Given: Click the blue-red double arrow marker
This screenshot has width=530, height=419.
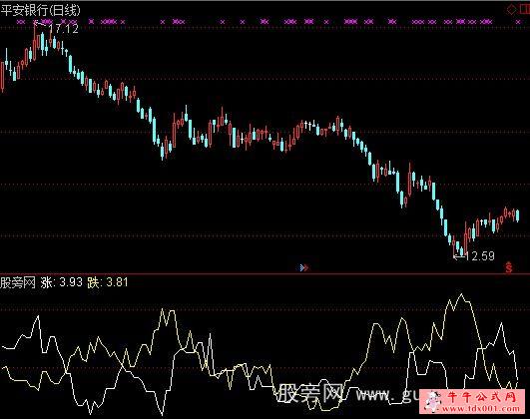Looking at the screenshot, I should pos(304,268).
